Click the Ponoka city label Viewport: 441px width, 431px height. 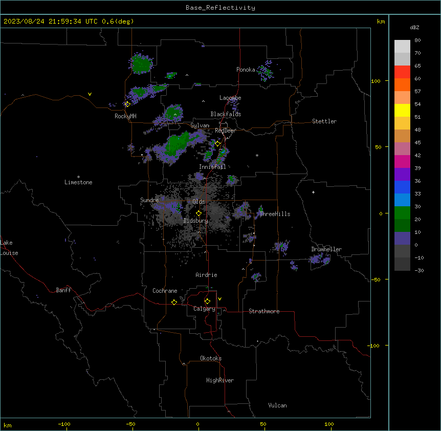pos(246,70)
